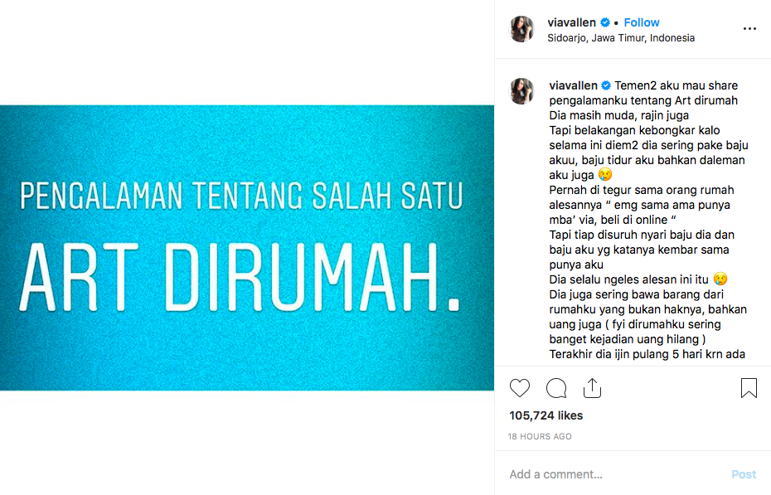Focus the Add a comment field
Screen dimensions: 771x495
click(x=614, y=474)
